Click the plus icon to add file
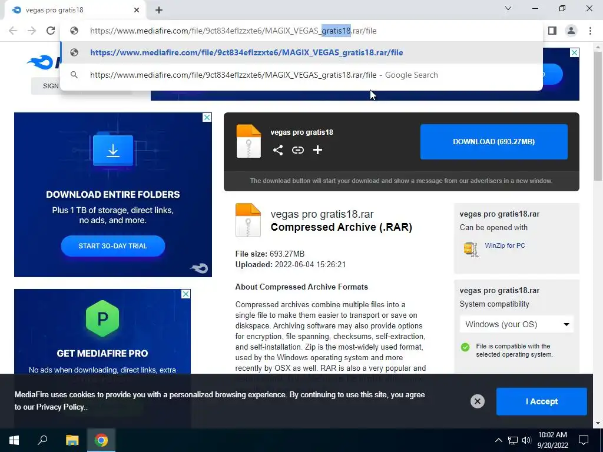This screenshot has width=603, height=452. tap(317, 150)
